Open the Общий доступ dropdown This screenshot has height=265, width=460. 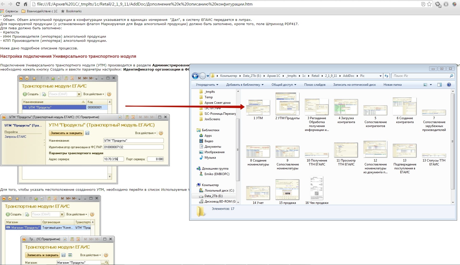[284, 85]
